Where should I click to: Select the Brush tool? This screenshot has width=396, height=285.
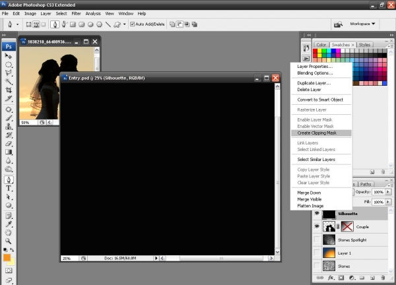tap(9, 118)
